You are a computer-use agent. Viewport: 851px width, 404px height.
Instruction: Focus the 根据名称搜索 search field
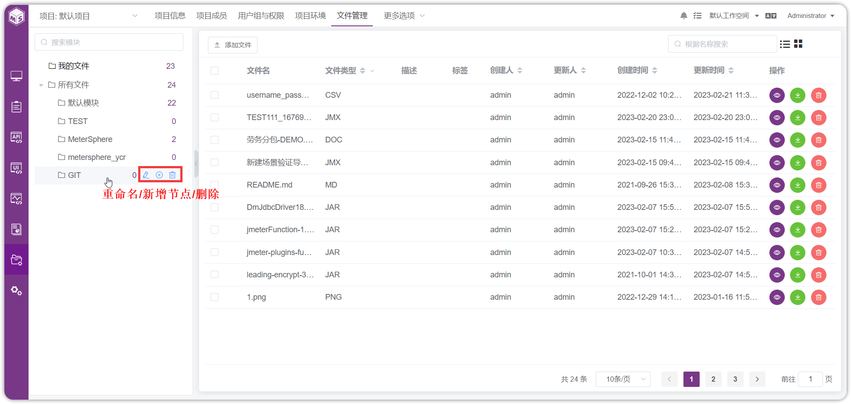click(722, 44)
